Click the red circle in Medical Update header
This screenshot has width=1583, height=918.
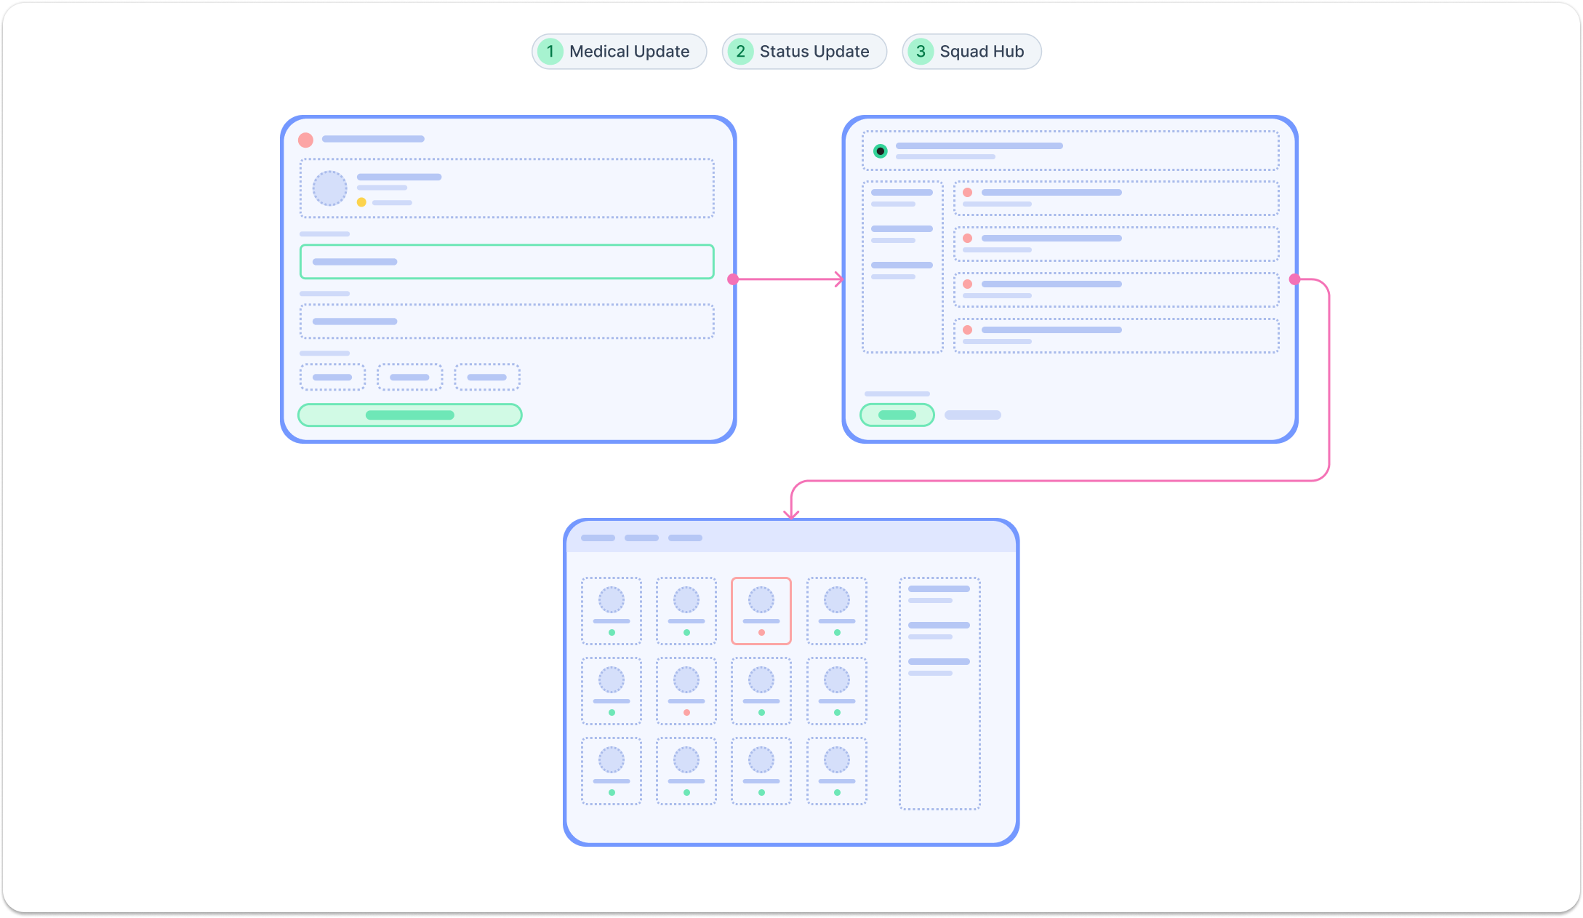tap(306, 140)
